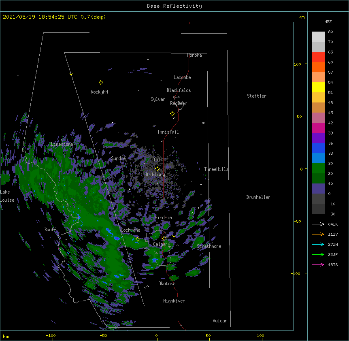The width and height of the screenshot is (349, 341).
Task: Click the Ponoka label
Action: coord(194,55)
